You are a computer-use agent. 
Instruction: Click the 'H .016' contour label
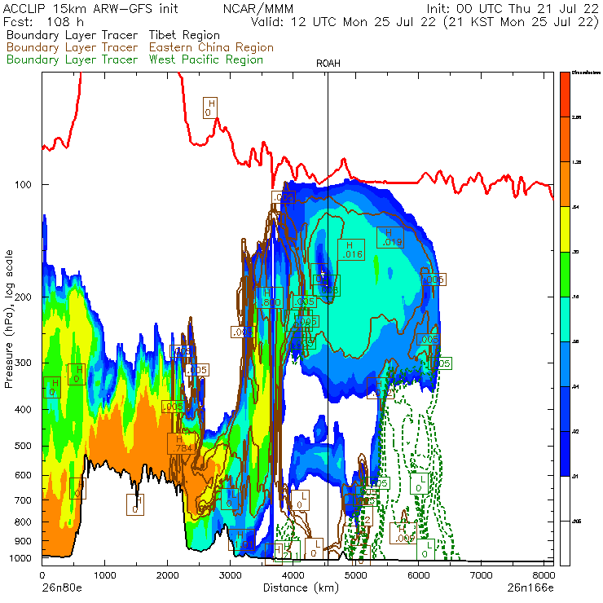pyautogui.click(x=351, y=249)
